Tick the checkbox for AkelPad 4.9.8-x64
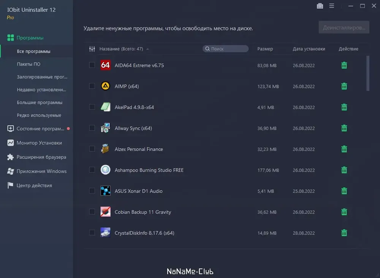The image size is (380, 278). click(92, 107)
